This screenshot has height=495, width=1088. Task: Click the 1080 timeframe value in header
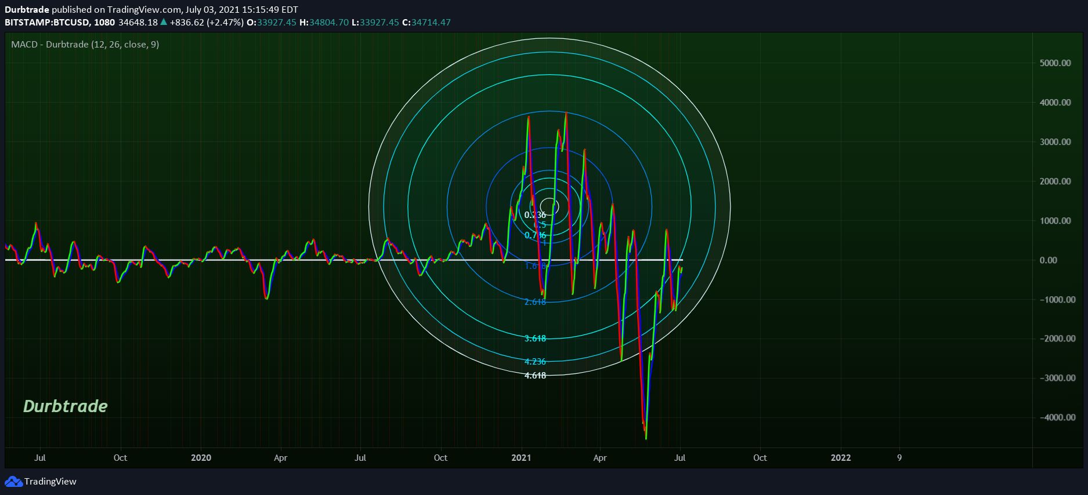[104, 23]
